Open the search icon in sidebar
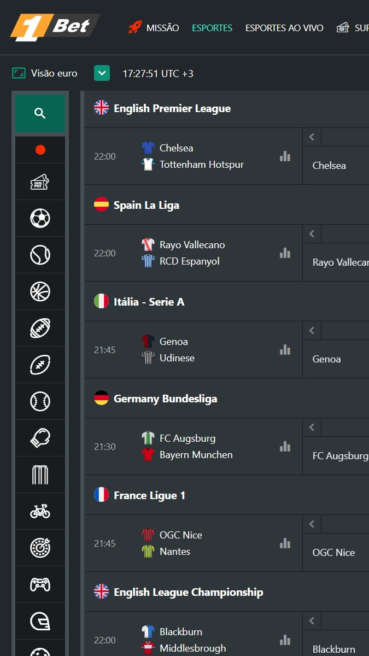369x656 pixels. [x=40, y=113]
